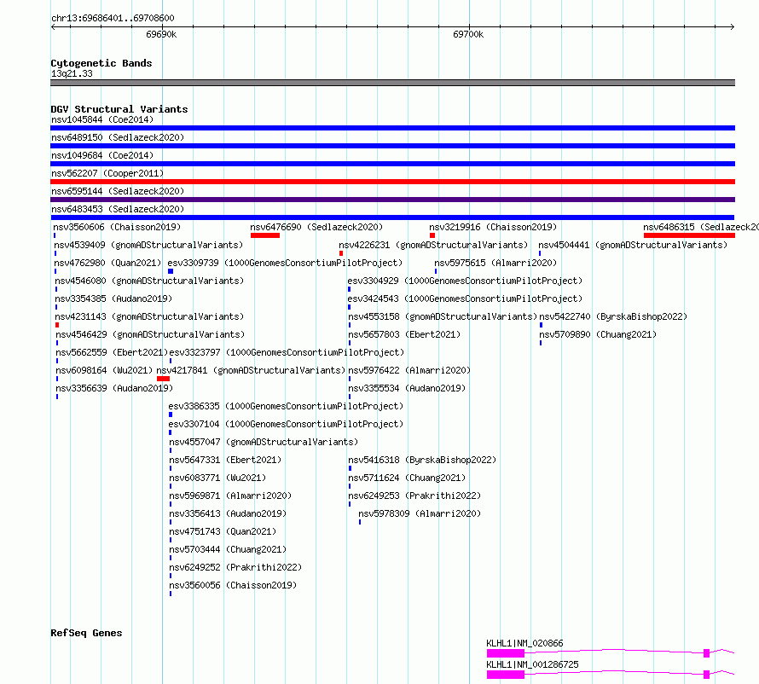759x684 pixels.
Task: Open nsv4751743 (Quan2021) label
Action: 223,531
